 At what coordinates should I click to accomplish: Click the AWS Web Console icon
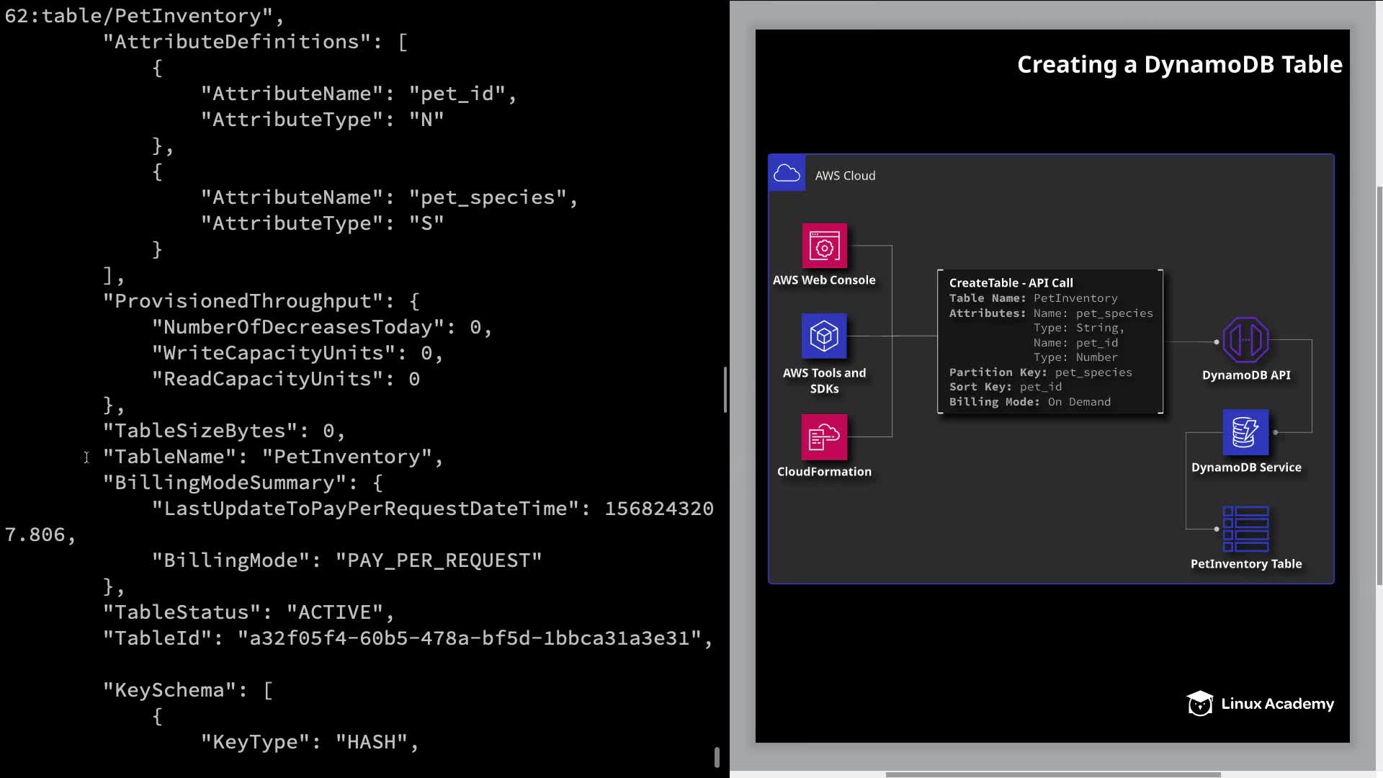point(824,246)
